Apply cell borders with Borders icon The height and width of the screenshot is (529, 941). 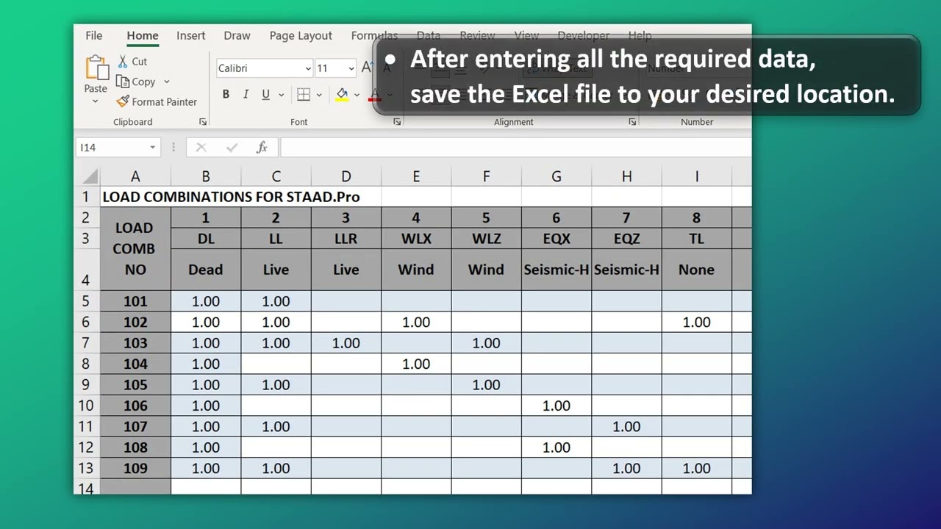click(304, 94)
